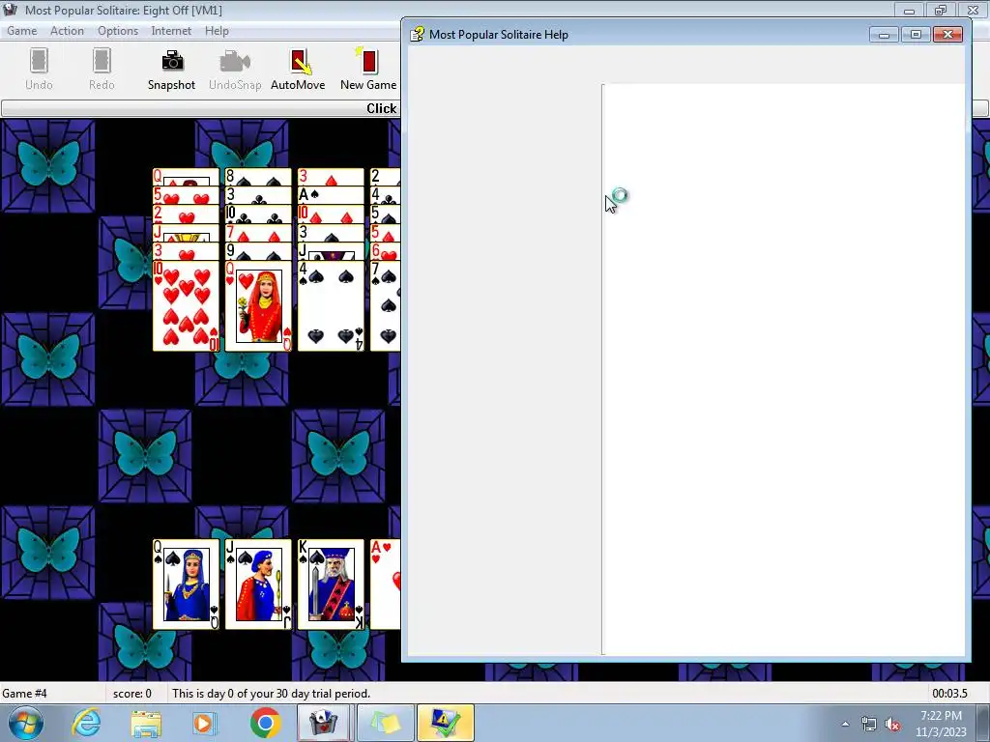Click the 00:03.5 game timer

[x=949, y=694]
